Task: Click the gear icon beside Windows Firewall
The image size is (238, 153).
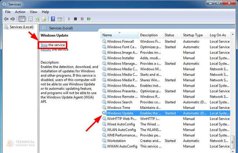Action: 104,41
